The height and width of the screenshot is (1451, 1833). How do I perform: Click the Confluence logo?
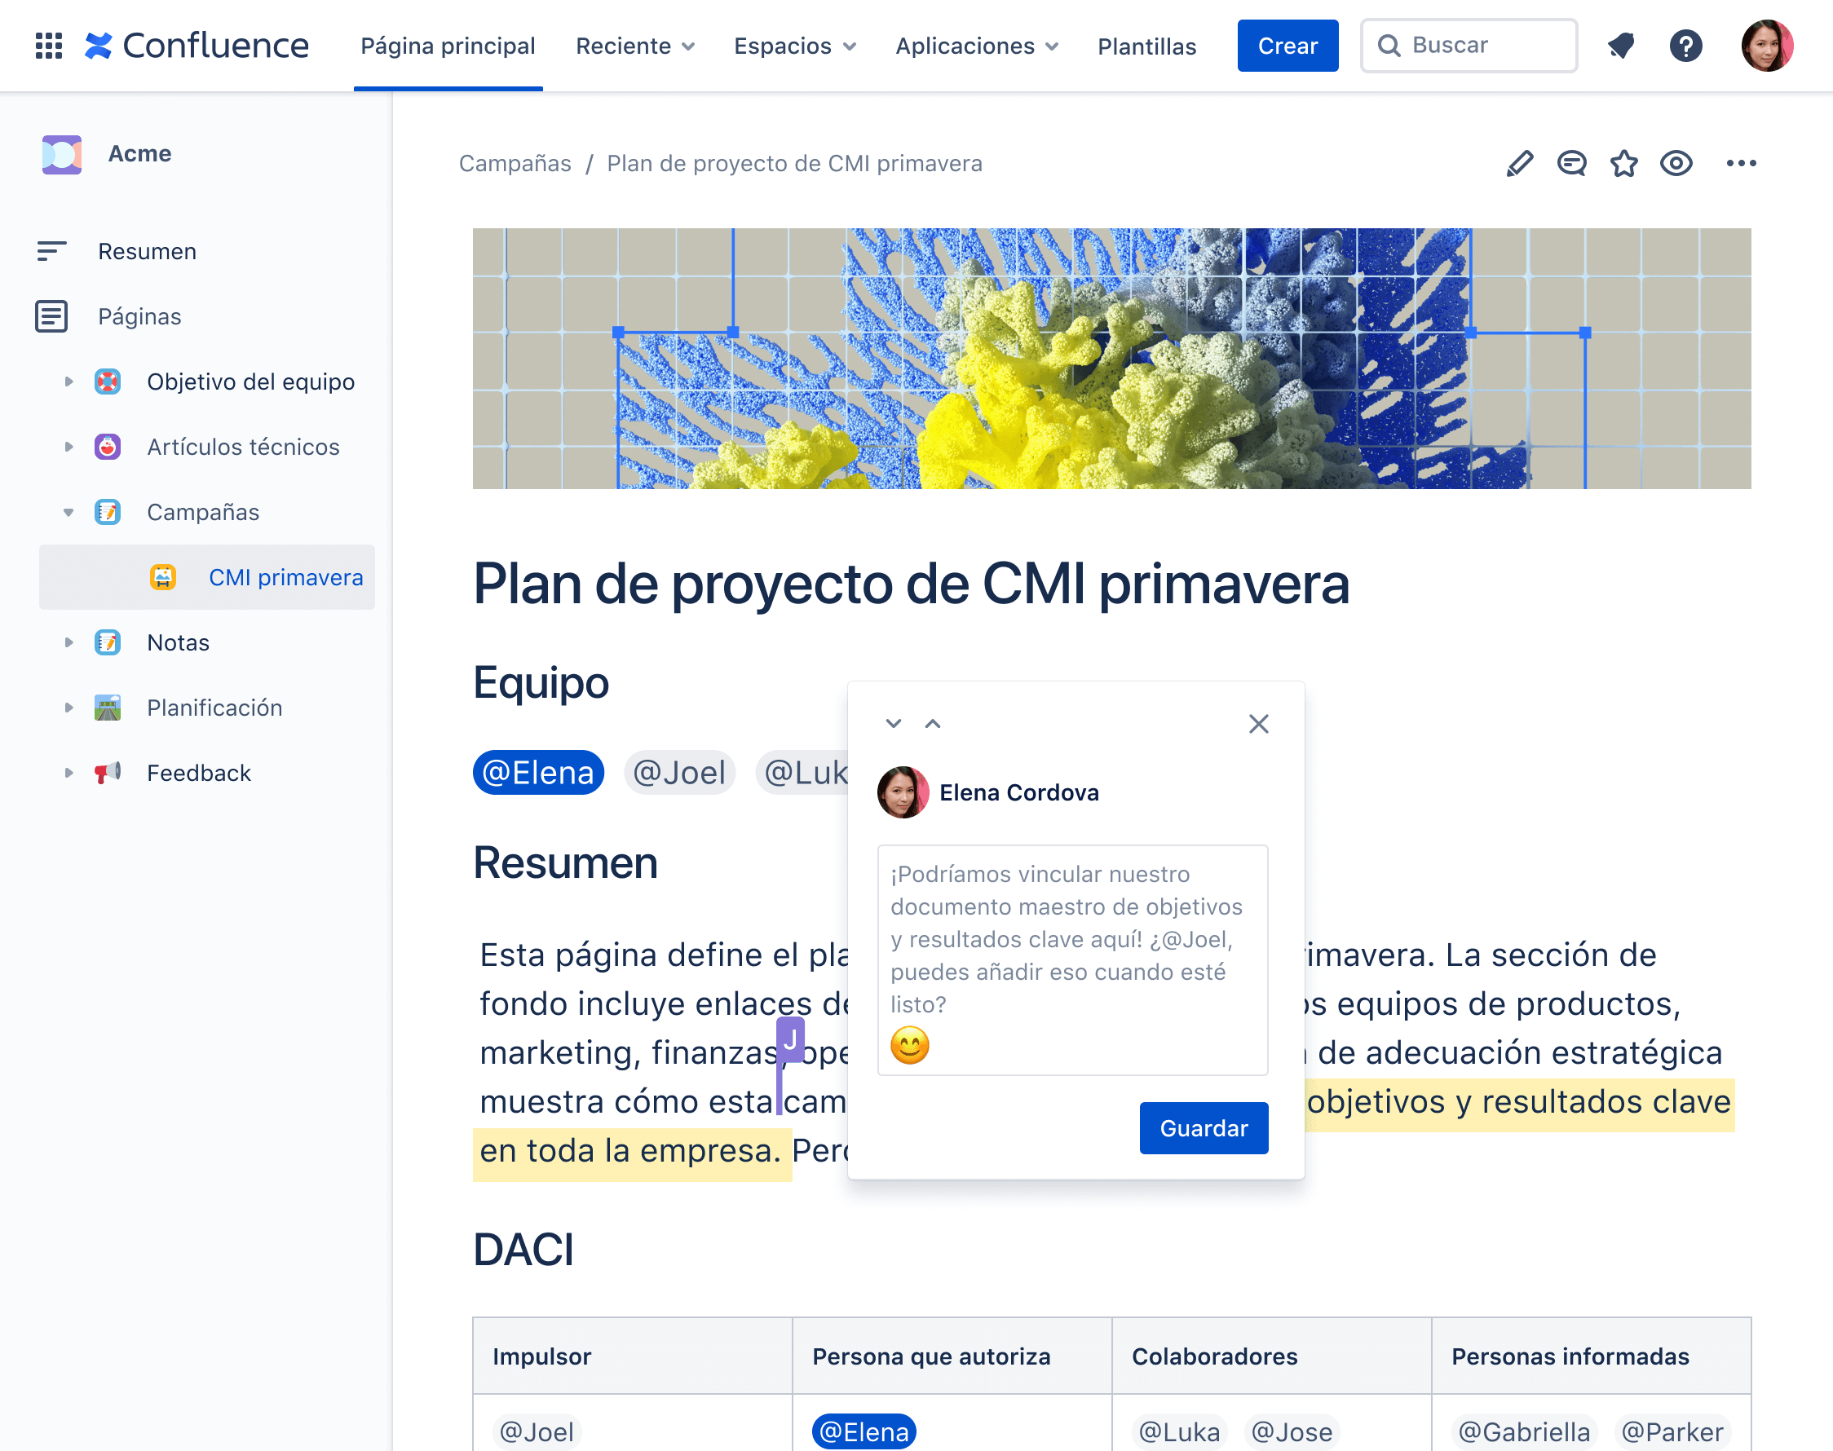pos(197,45)
